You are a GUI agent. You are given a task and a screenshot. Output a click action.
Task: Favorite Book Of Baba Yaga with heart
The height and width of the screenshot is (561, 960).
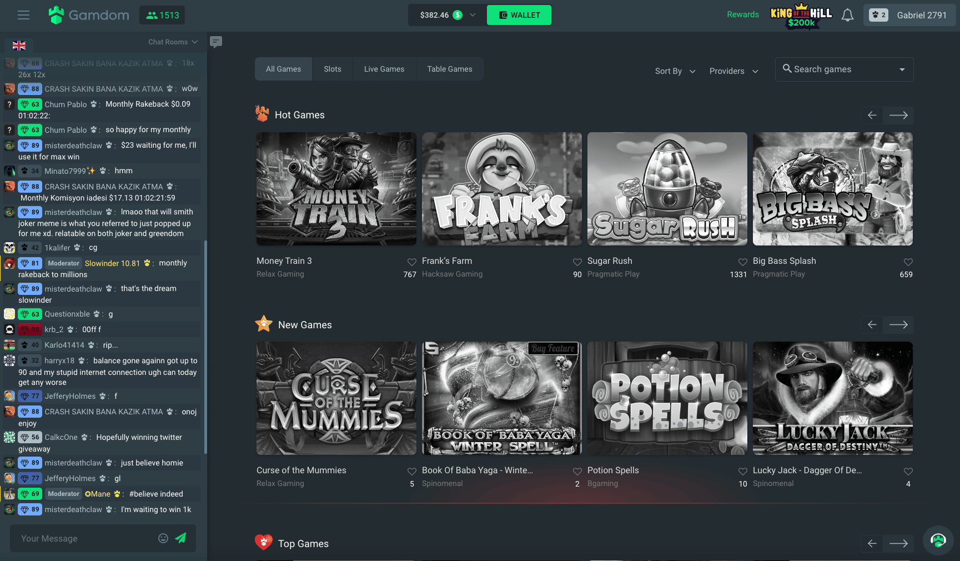[x=577, y=471]
